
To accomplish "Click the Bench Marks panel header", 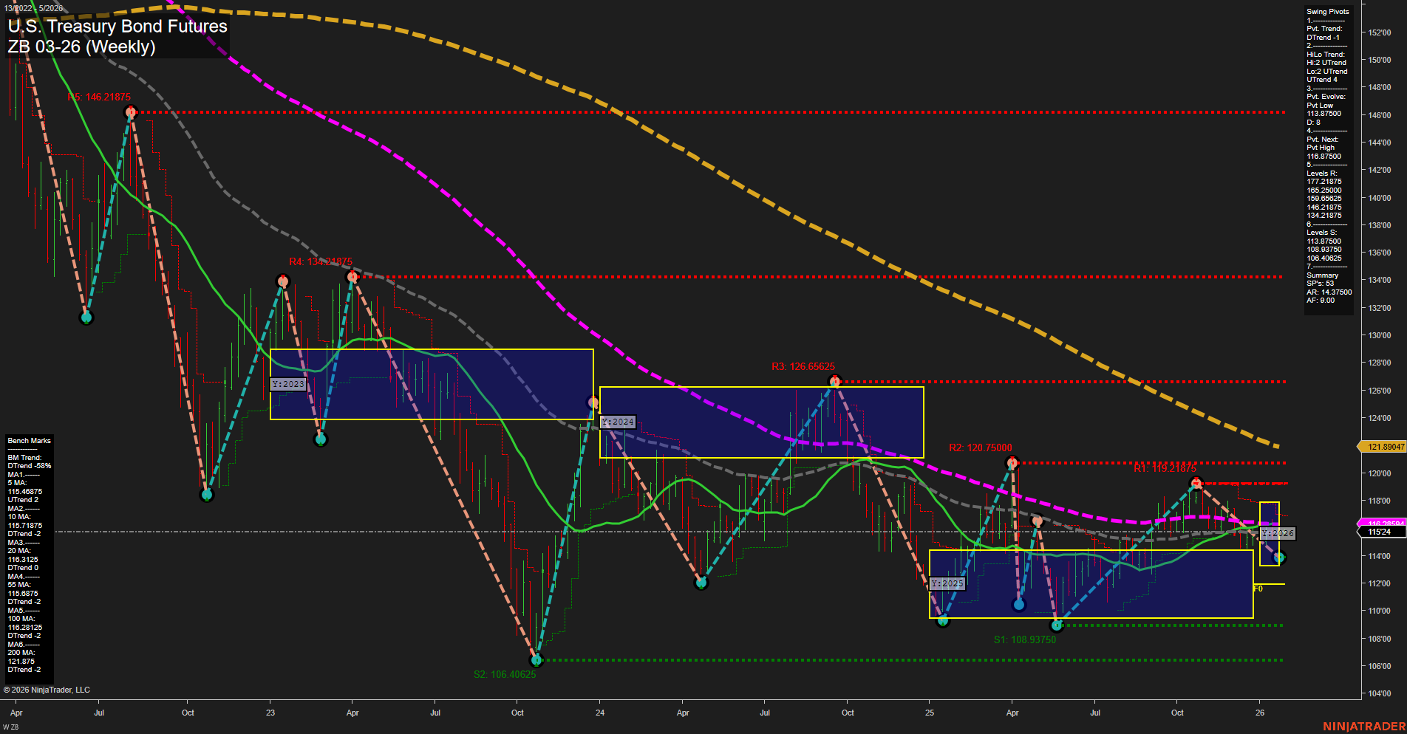I will pyautogui.click(x=28, y=439).
